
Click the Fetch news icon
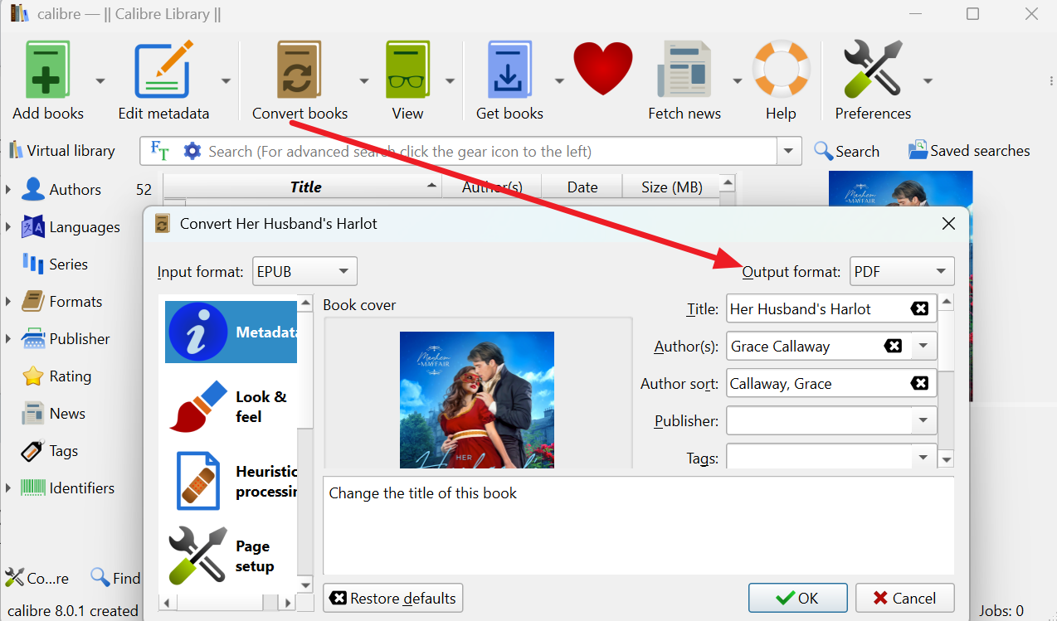click(684, 70)
